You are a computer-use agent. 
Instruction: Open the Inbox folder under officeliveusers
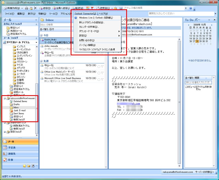[x=16, y=107]
